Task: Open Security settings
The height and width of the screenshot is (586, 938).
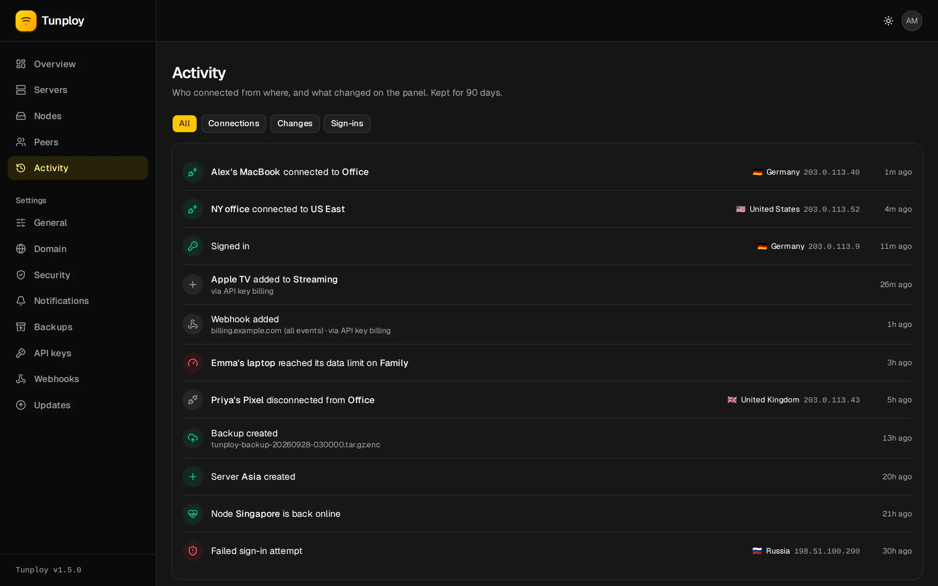Action: coord(78,275)
